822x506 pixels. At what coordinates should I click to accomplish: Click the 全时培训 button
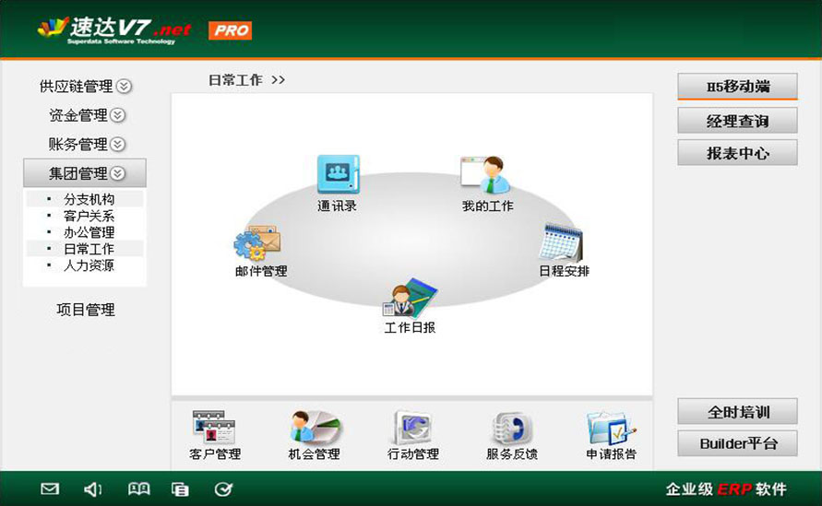click(738, 412)
